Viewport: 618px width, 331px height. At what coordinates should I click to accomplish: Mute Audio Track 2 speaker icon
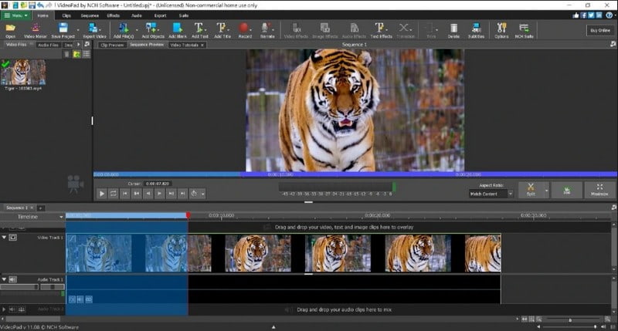12,309
